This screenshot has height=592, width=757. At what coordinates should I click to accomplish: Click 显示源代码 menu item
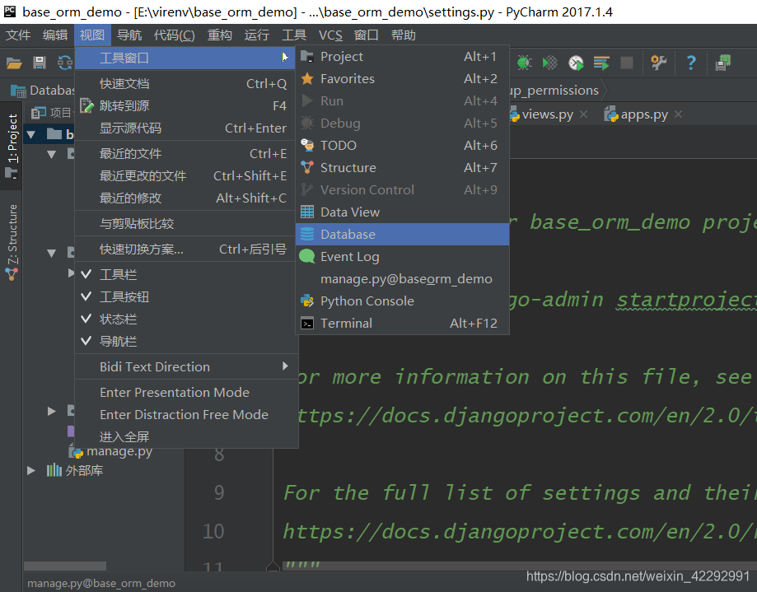186,128
